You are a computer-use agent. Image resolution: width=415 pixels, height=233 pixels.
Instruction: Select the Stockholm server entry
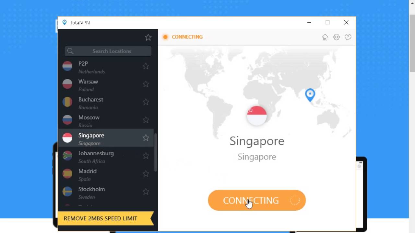106,192
